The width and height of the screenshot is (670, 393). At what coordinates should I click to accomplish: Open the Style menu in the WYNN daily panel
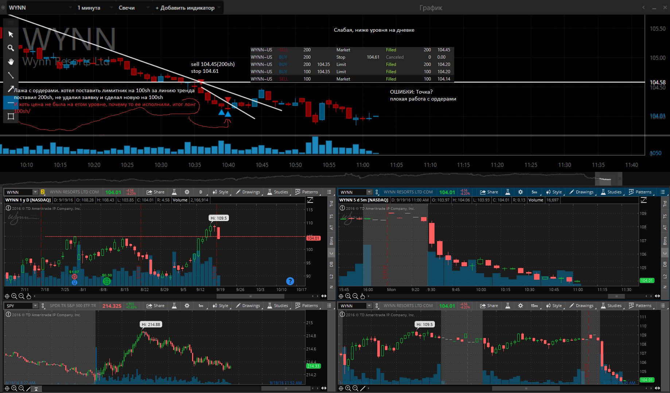pyautogui.click(x=221, y=192)
